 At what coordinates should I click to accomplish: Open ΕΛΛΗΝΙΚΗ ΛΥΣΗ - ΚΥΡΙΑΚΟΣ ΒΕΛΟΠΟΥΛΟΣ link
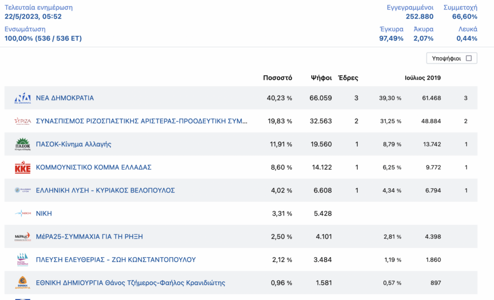[106, 190]
